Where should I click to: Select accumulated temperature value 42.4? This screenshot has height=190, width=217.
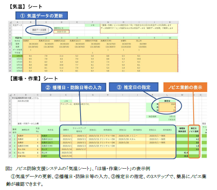point(182,153)
